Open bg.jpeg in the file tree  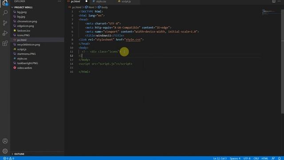point(22,12)
